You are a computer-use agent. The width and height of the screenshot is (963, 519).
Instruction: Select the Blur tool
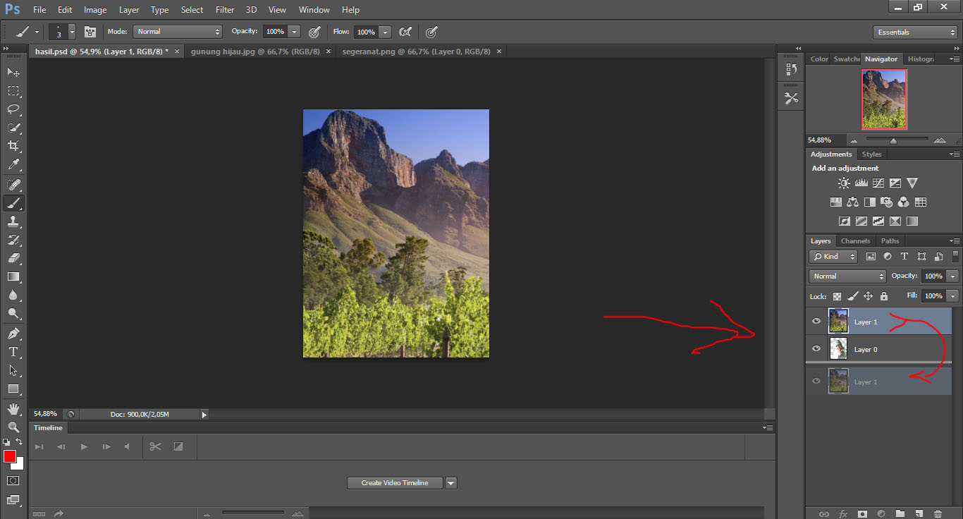[13, 295]
